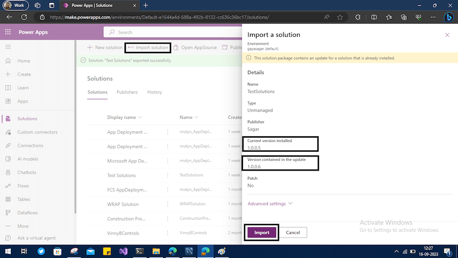Add this page to favorites star

(x=339, y=17)
